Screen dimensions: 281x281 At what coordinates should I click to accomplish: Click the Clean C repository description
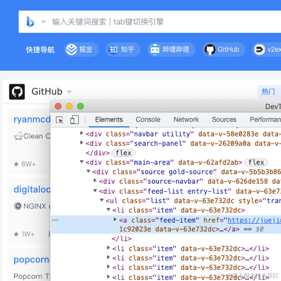point(32,136)
